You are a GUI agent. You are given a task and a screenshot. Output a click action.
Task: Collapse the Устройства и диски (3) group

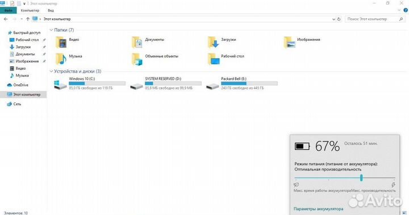pyautogui.click(x=51, y=71)
